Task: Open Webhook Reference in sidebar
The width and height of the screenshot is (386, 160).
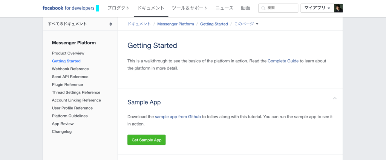Action: pyautogui.click(x=70, y=69)
